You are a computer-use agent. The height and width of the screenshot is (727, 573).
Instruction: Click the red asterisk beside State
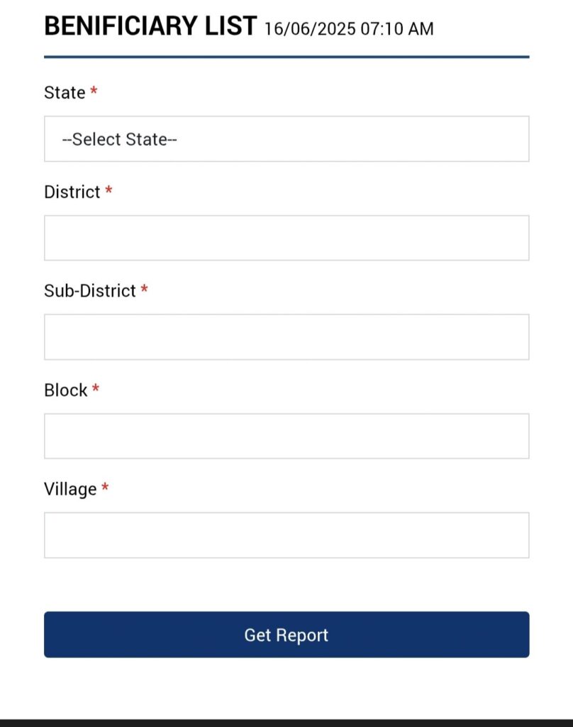94,90
